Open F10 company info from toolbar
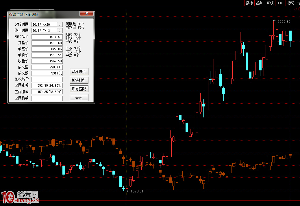Viewport: 300px width, 206px height. click(x=280, y=3)
